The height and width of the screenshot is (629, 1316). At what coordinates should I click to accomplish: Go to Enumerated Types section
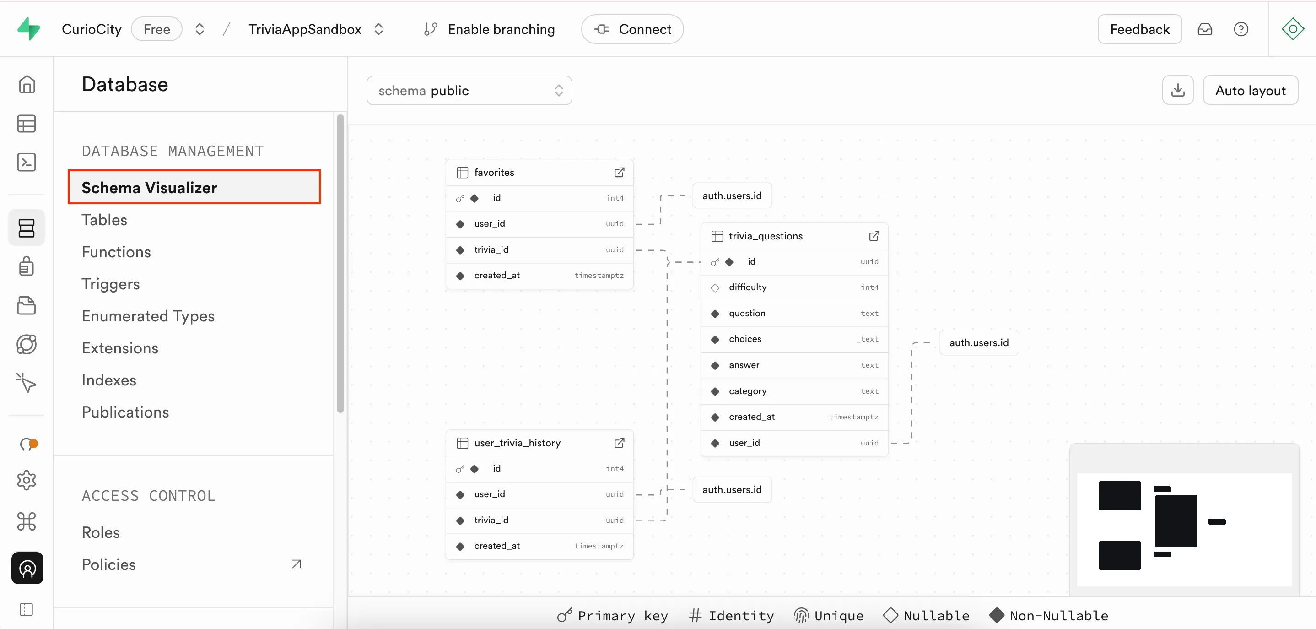click(148, 316)
